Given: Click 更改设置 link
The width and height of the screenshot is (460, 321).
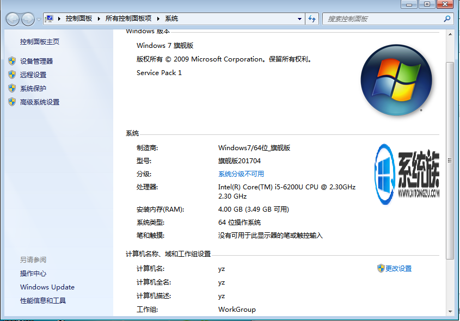Looking at the screenshot, I should 398,269.
